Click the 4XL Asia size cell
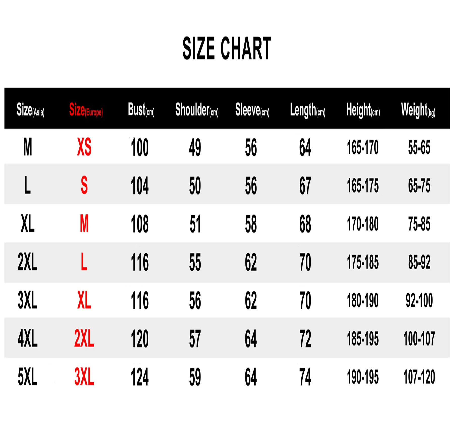The height and width of the screenshot is (431, 454). pos(27,339)
